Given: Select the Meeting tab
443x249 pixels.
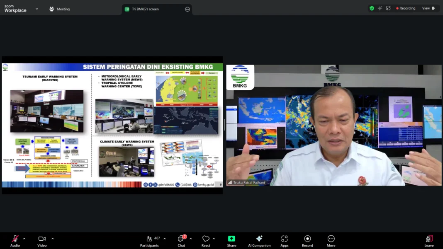Looking at the screenshot, I should [60, 9].
